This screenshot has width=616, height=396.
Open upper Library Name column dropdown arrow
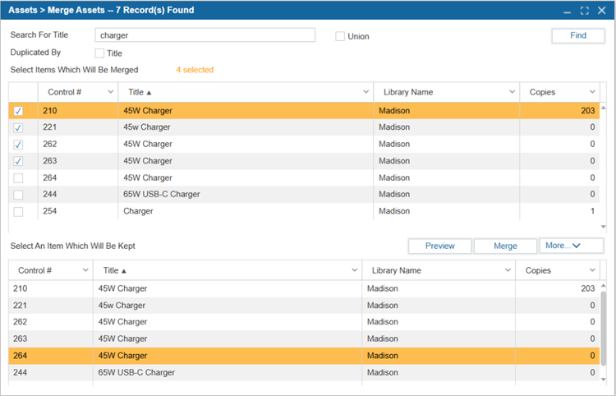coord(511,92)
